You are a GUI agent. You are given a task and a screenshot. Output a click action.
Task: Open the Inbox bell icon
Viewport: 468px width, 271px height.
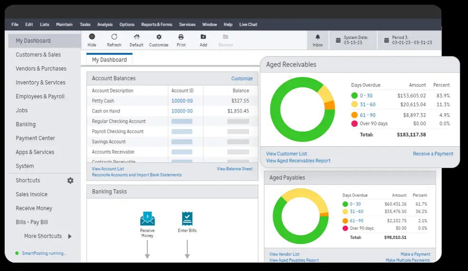pyautogui.click(x=318, y=37)
